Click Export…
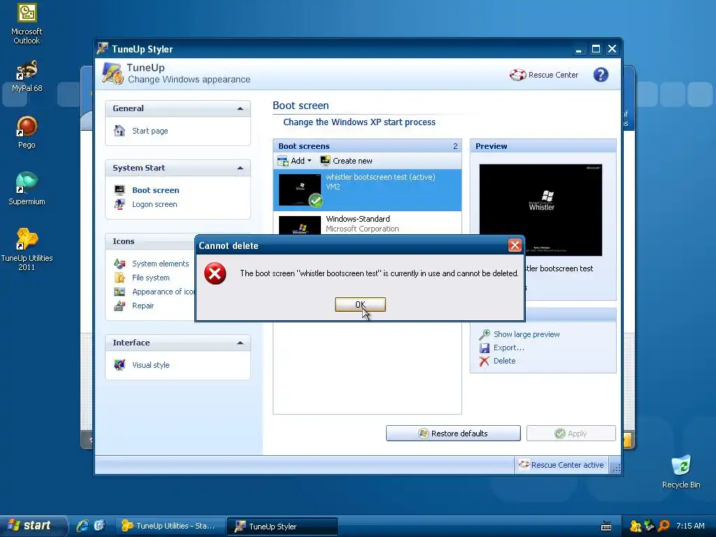 pos(509,348)
